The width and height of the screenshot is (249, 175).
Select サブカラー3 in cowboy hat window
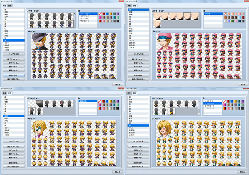click(x=88, y=21)
